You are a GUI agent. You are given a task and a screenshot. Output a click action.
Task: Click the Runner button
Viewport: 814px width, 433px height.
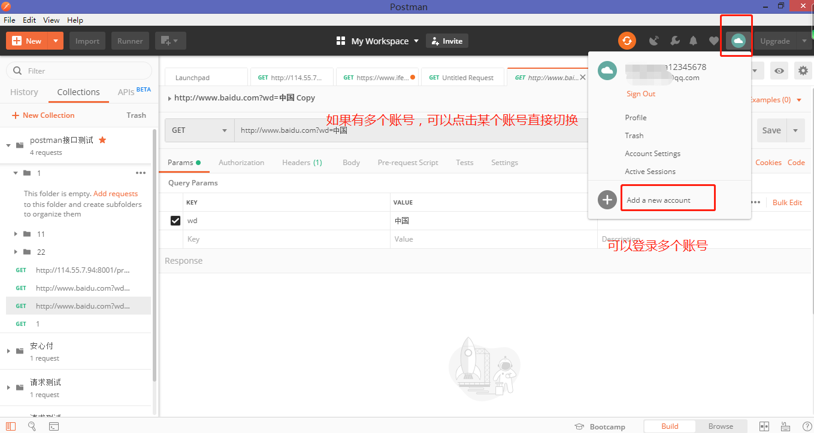tap(130, 41)
